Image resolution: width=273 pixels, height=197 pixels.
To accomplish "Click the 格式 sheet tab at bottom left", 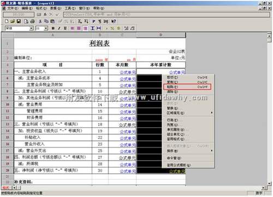I will [6, 188].
